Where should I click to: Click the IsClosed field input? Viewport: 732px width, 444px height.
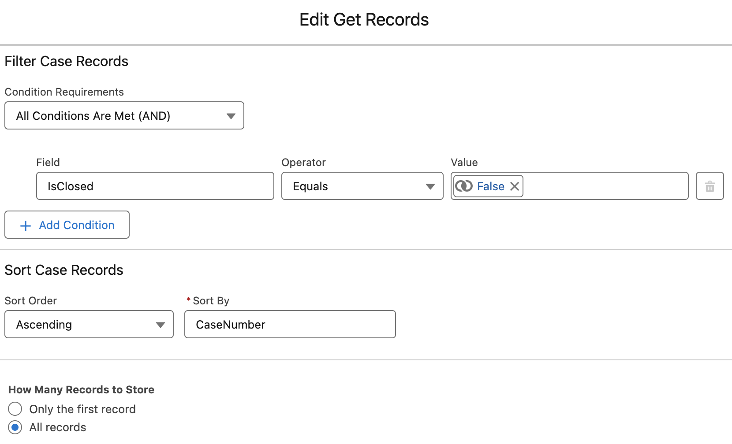pyautogui.click(x=155, y=186)
